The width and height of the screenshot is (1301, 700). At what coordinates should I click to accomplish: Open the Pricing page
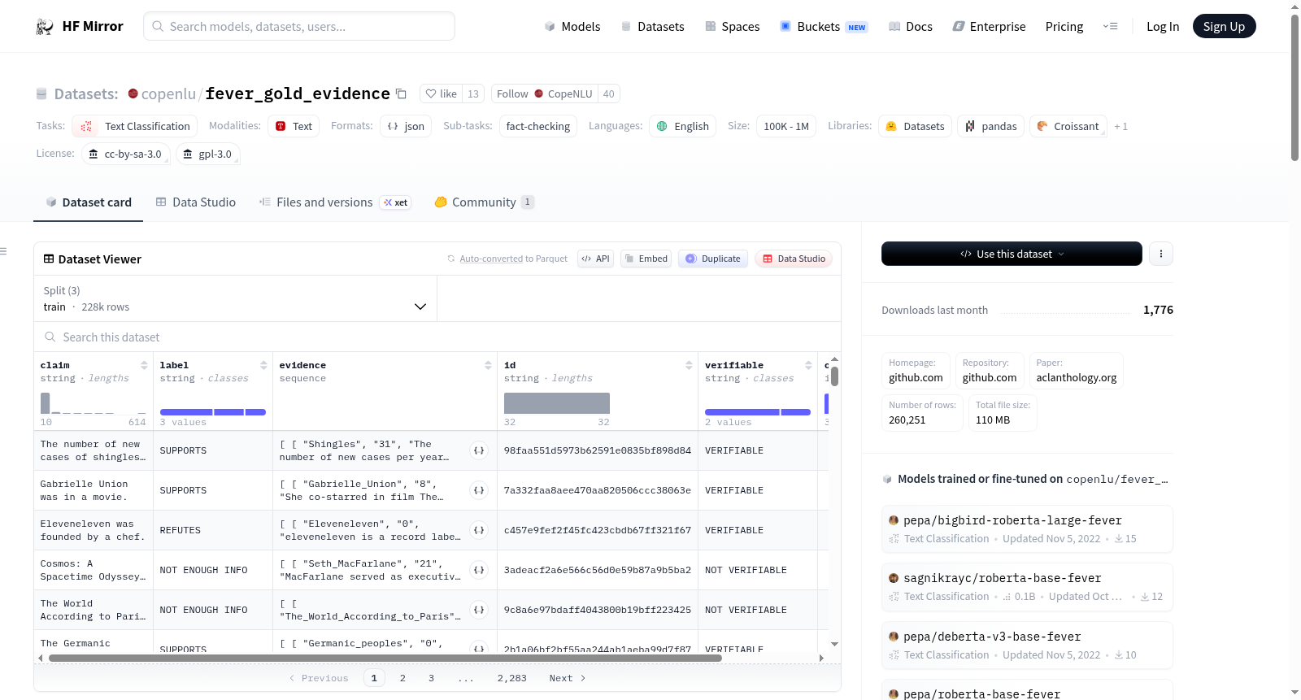(x=1064, y=27)
